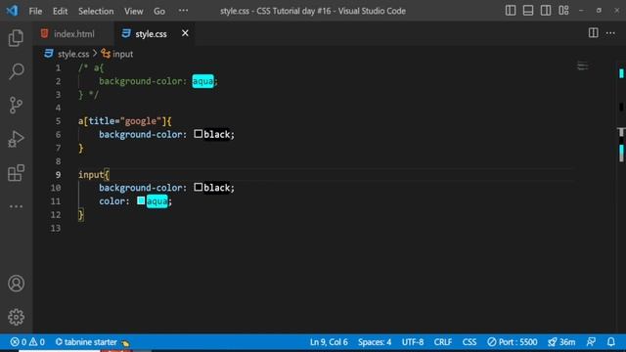Viewport: 626px width, 352px height.
Task: Change language mode CSS in status bar
Action: click(469, 342)
